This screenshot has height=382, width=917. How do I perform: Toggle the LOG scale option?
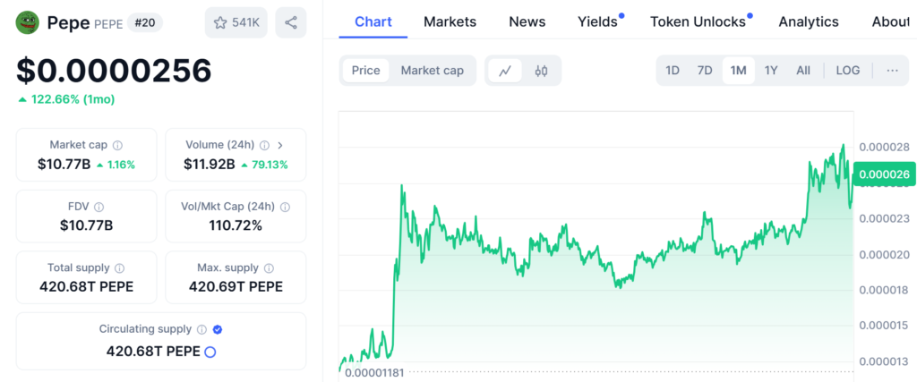pos(847,71)
